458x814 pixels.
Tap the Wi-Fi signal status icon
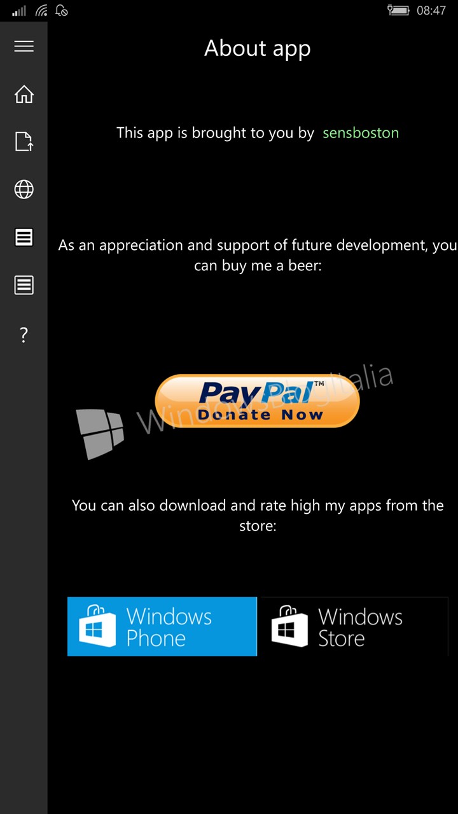click(x=41, y=10)
